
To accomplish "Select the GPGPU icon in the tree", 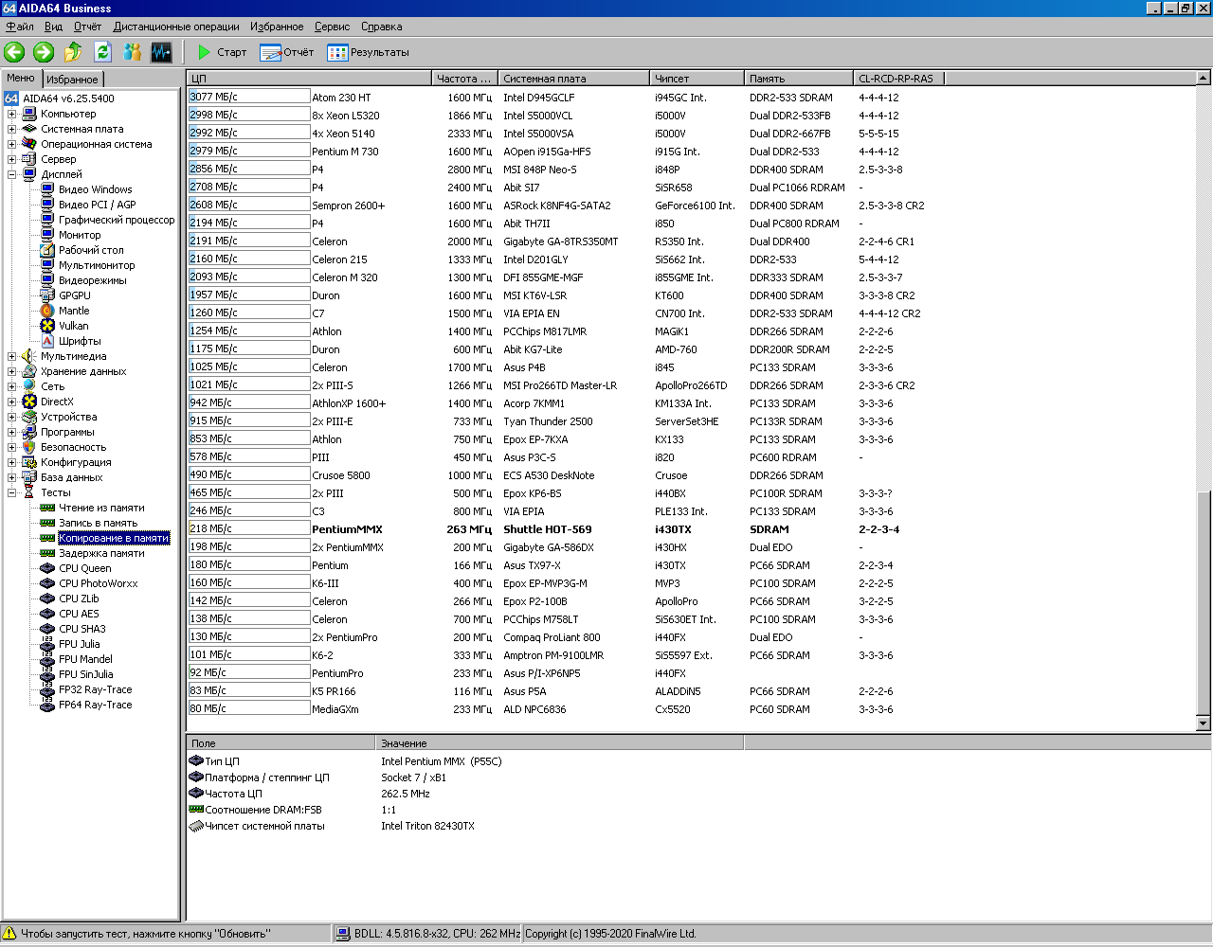I will click(47, 295).
